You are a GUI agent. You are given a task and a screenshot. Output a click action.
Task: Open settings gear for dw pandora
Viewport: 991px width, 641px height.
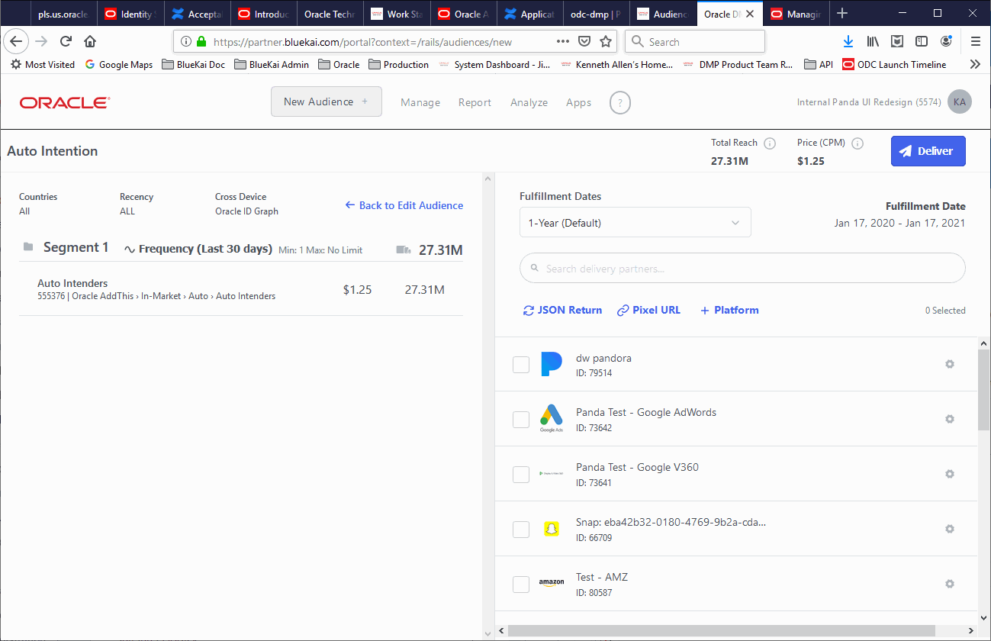pyautogui.click(x=950, y=364)
